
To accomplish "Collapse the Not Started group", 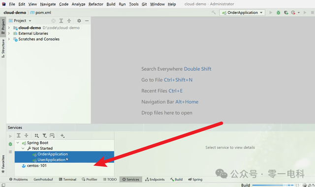I will point(23,148).
